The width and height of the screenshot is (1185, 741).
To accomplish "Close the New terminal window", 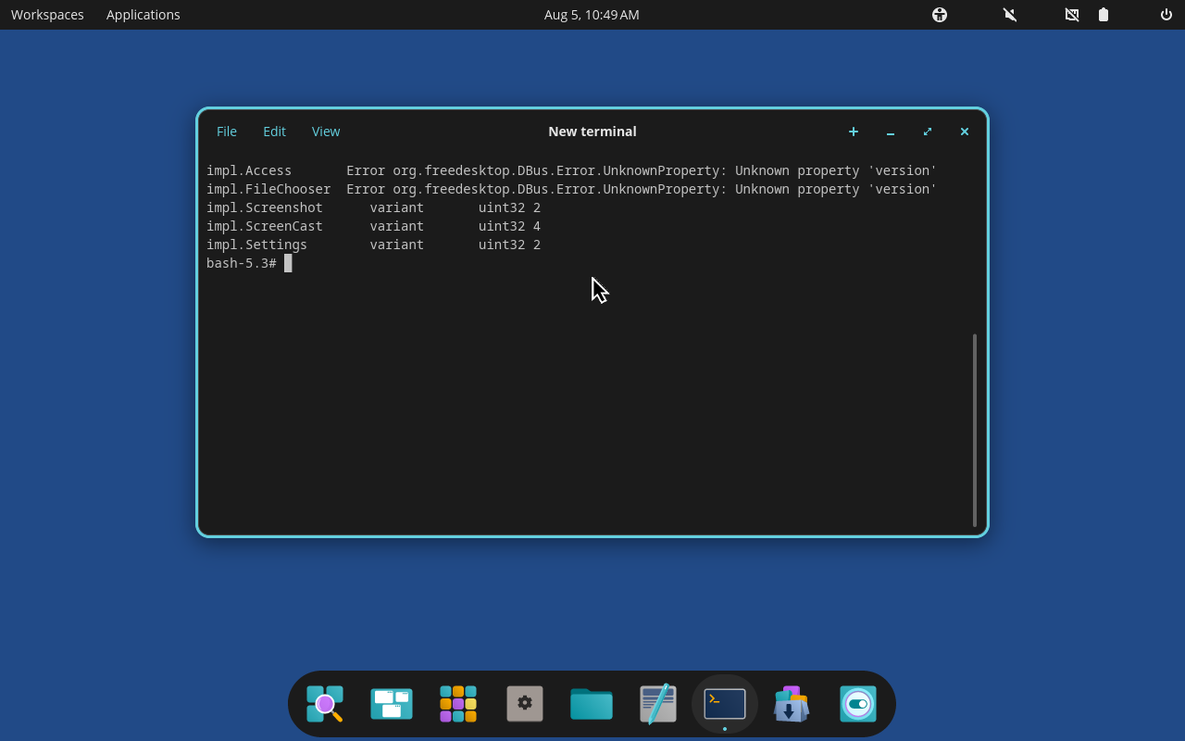I will coord(965,132).
